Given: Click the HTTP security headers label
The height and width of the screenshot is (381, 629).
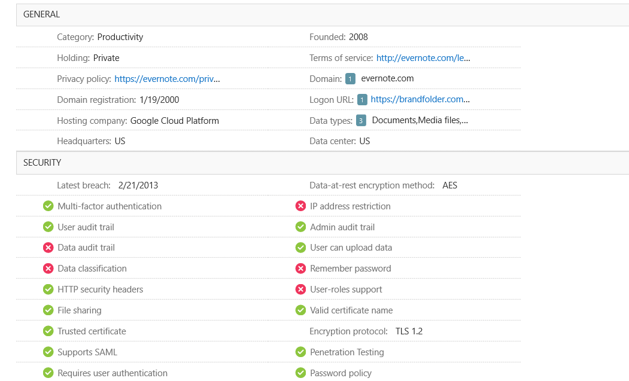Looking at the screenshot, I should (x=101, y=289).
